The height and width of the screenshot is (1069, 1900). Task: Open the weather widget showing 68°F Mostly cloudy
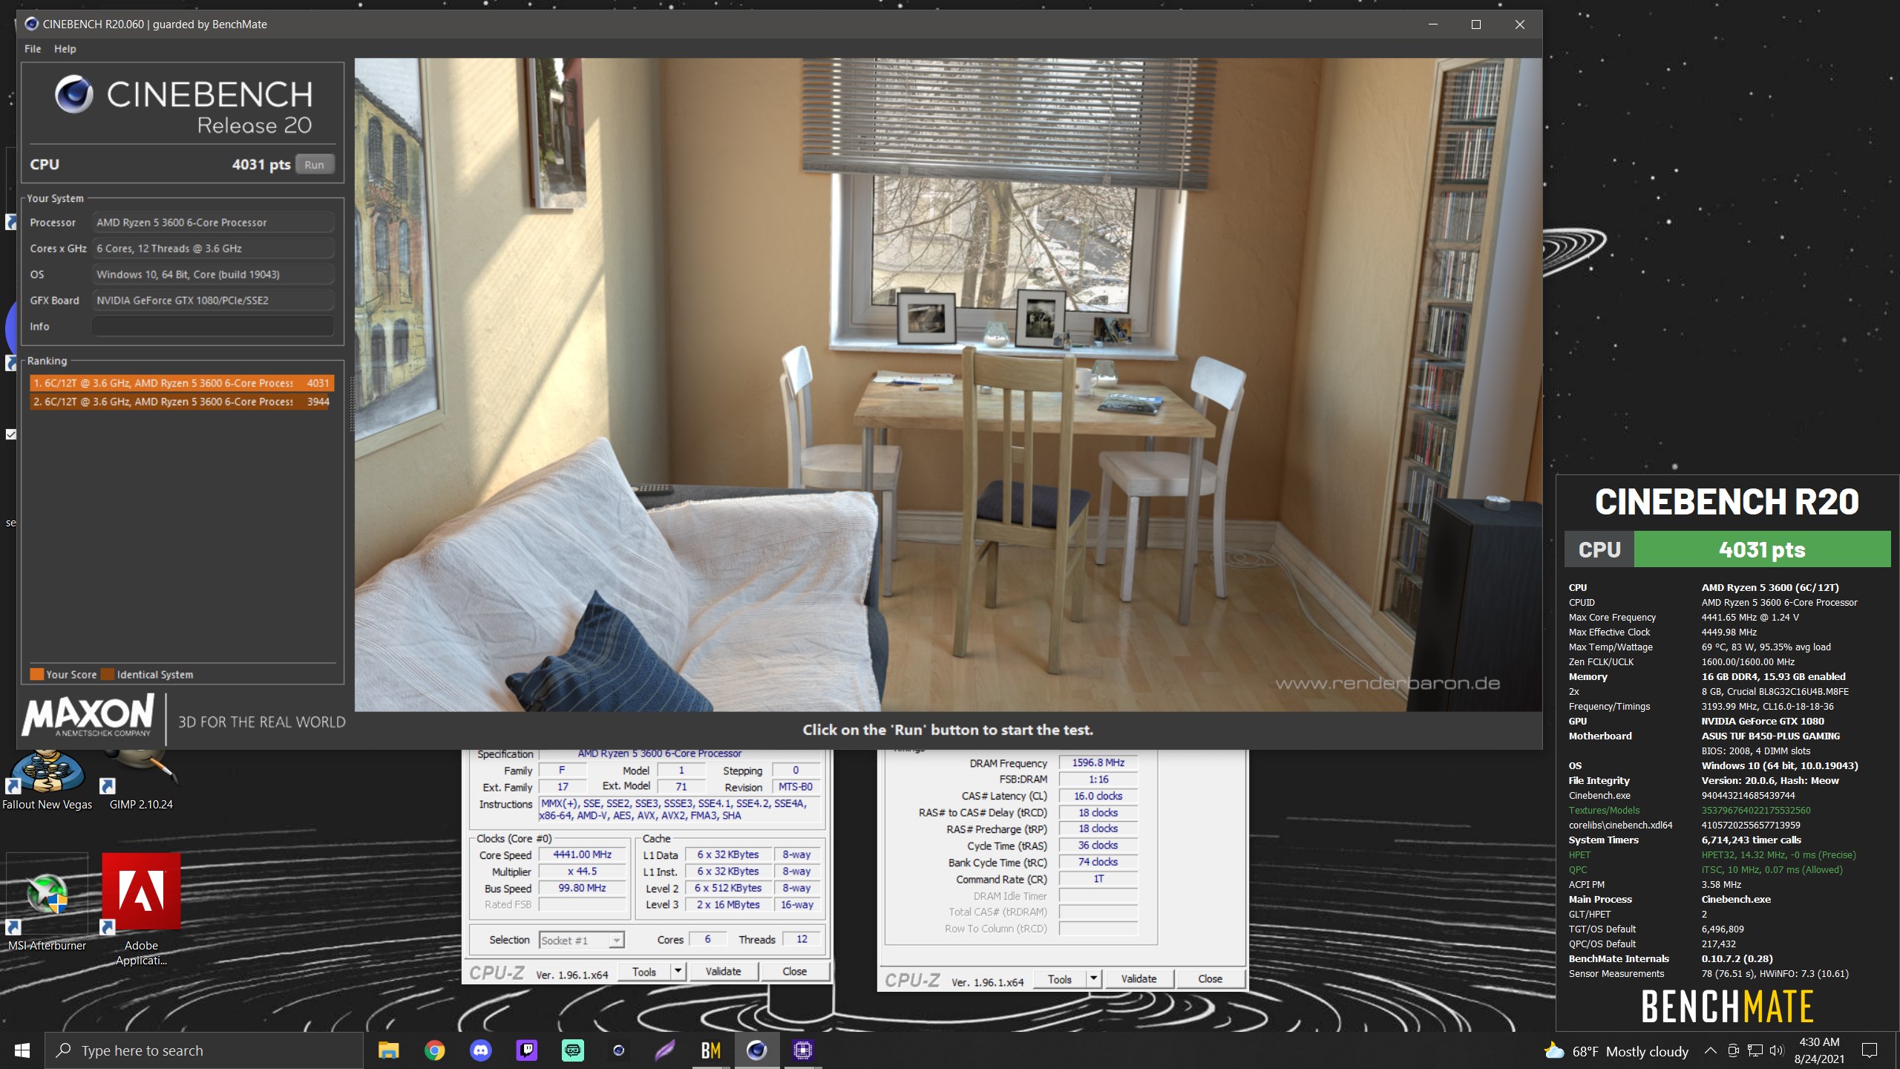[1616, 1051]
